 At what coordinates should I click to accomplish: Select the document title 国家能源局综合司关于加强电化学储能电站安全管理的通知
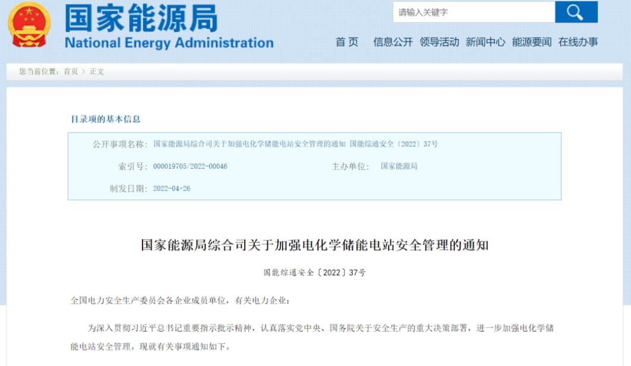tap(315, 248)
